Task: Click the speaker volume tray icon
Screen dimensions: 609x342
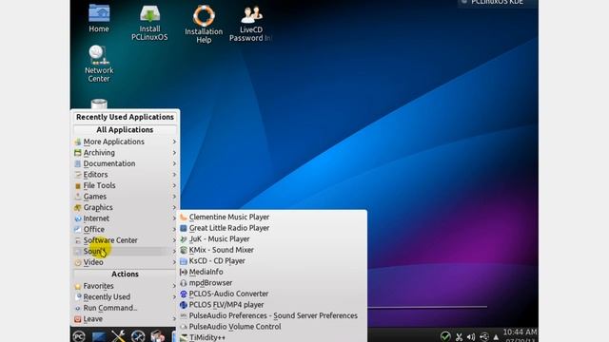Action: 471,337
